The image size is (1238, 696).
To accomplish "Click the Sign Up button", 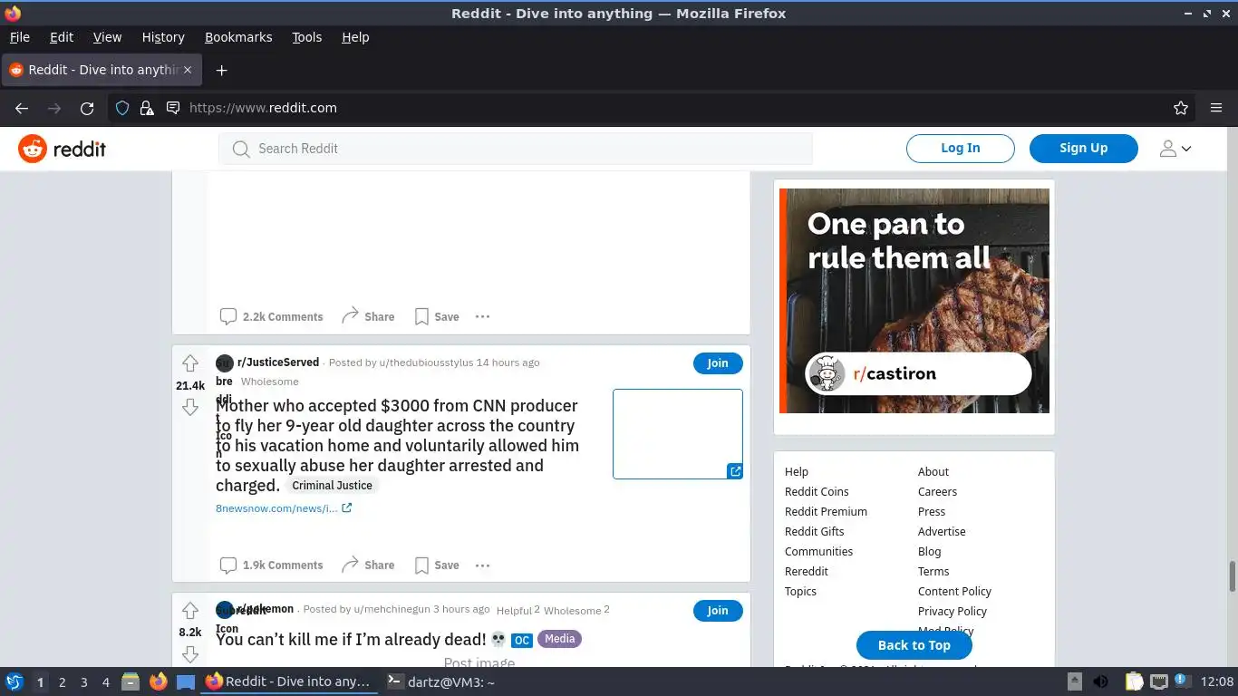I will [x=1084, y=149].
